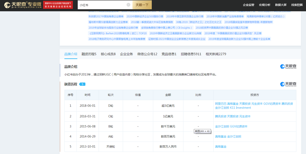Open 线索挖掘 in the top menu
306x154 pixels.
coord(297,5)
